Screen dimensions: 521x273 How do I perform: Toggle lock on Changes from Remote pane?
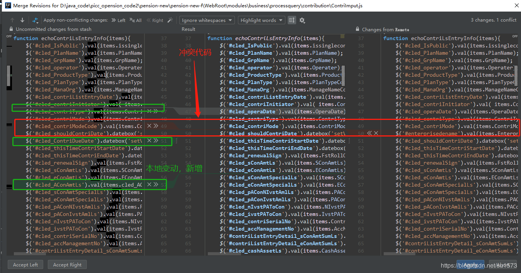tap(357, 29)
